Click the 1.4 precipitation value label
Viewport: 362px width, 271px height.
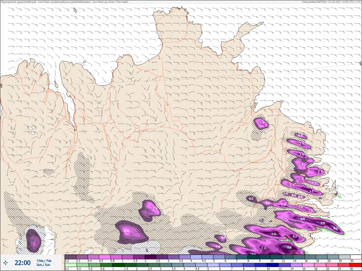[x=301, y=179]
